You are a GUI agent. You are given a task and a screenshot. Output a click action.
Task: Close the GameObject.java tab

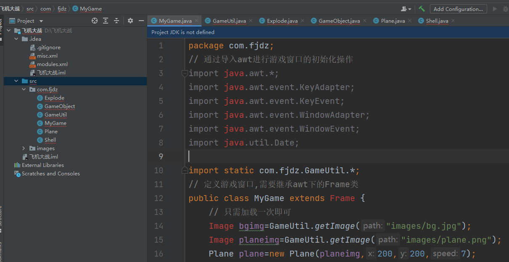pos(364,21)
